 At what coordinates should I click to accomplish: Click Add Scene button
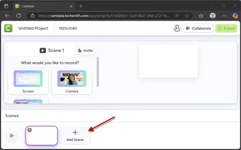[x=75, y=136]
